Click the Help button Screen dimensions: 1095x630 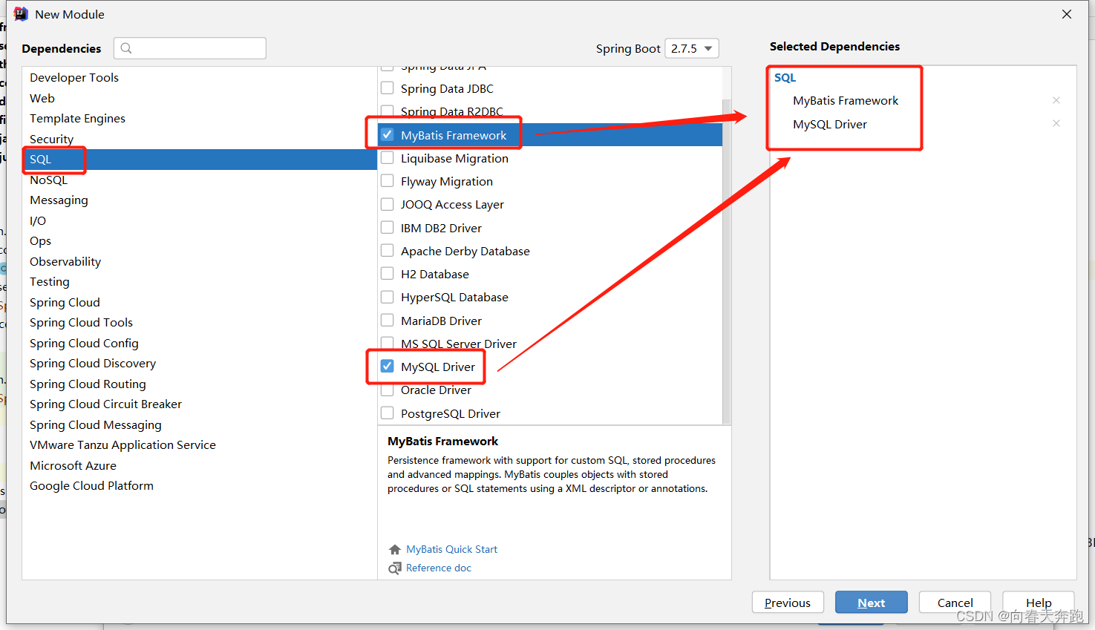click(1039, 603)
